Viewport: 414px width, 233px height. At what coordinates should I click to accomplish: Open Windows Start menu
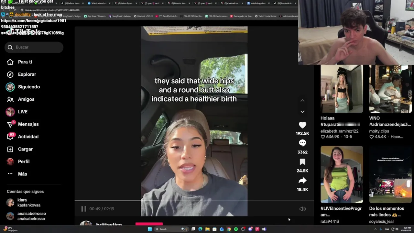tap(150, 229)
